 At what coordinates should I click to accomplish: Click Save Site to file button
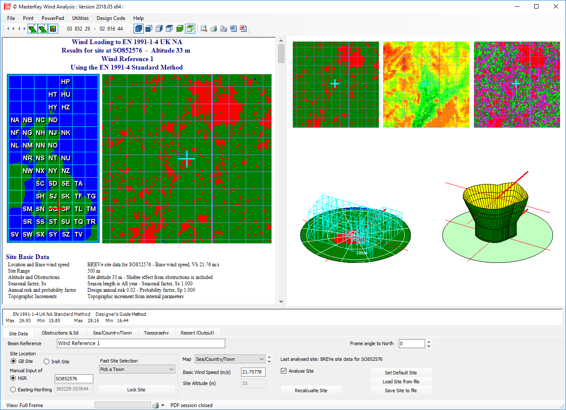tap(401, 390)
